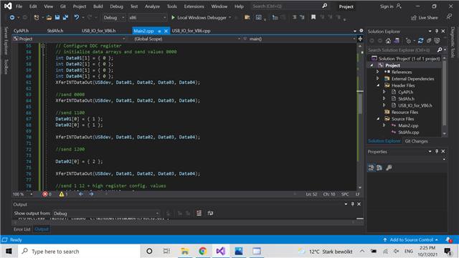
Task: Click the bookmark icon in toolbar
Action: pos(313,17)
